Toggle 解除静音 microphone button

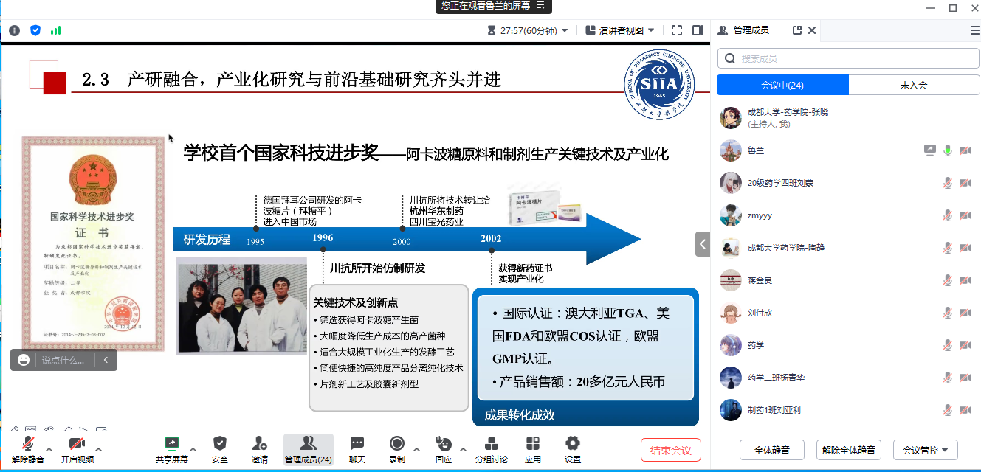pyautogui.click(x=28, y=443)
